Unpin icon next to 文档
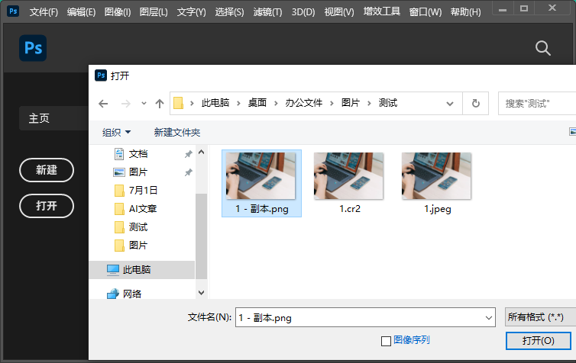Screen dimensions: 576x363 (x=189, y=154)
